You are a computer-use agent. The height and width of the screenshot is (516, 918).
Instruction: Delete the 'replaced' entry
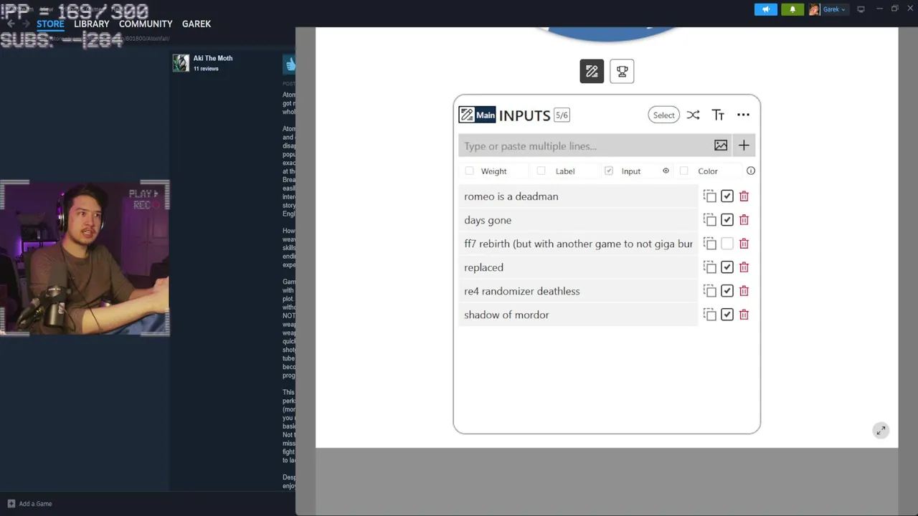click(x=744, y=267)
